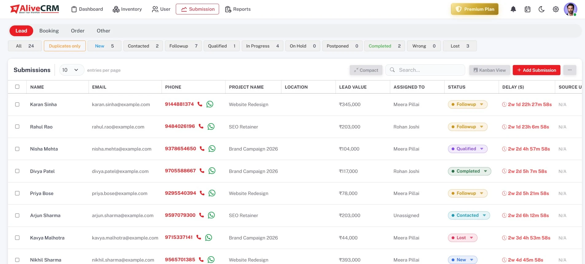Open Divya Patel Completed status dropdown

coord(469,171)
